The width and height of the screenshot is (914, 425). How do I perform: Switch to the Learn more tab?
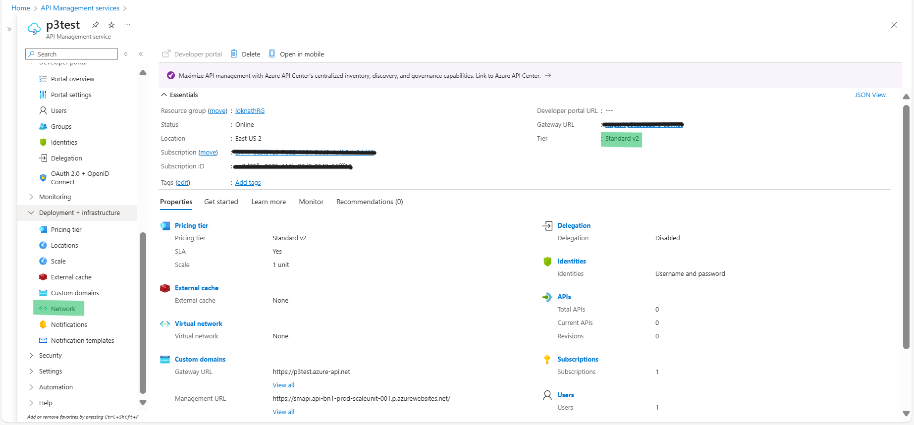click(269, 202)
